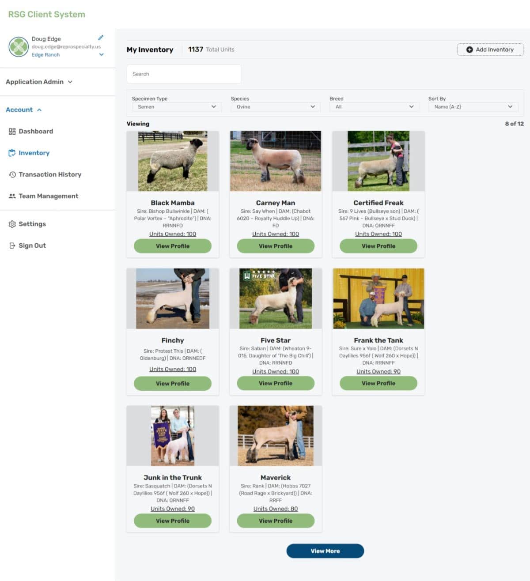Click the Transaction History clock icon
530x581 pixels.
tap(12, 174)
